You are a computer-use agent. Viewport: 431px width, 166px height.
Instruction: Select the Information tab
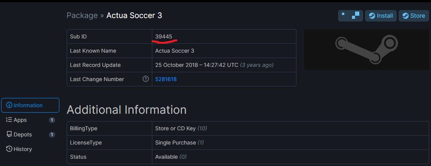tap(30, 105)
